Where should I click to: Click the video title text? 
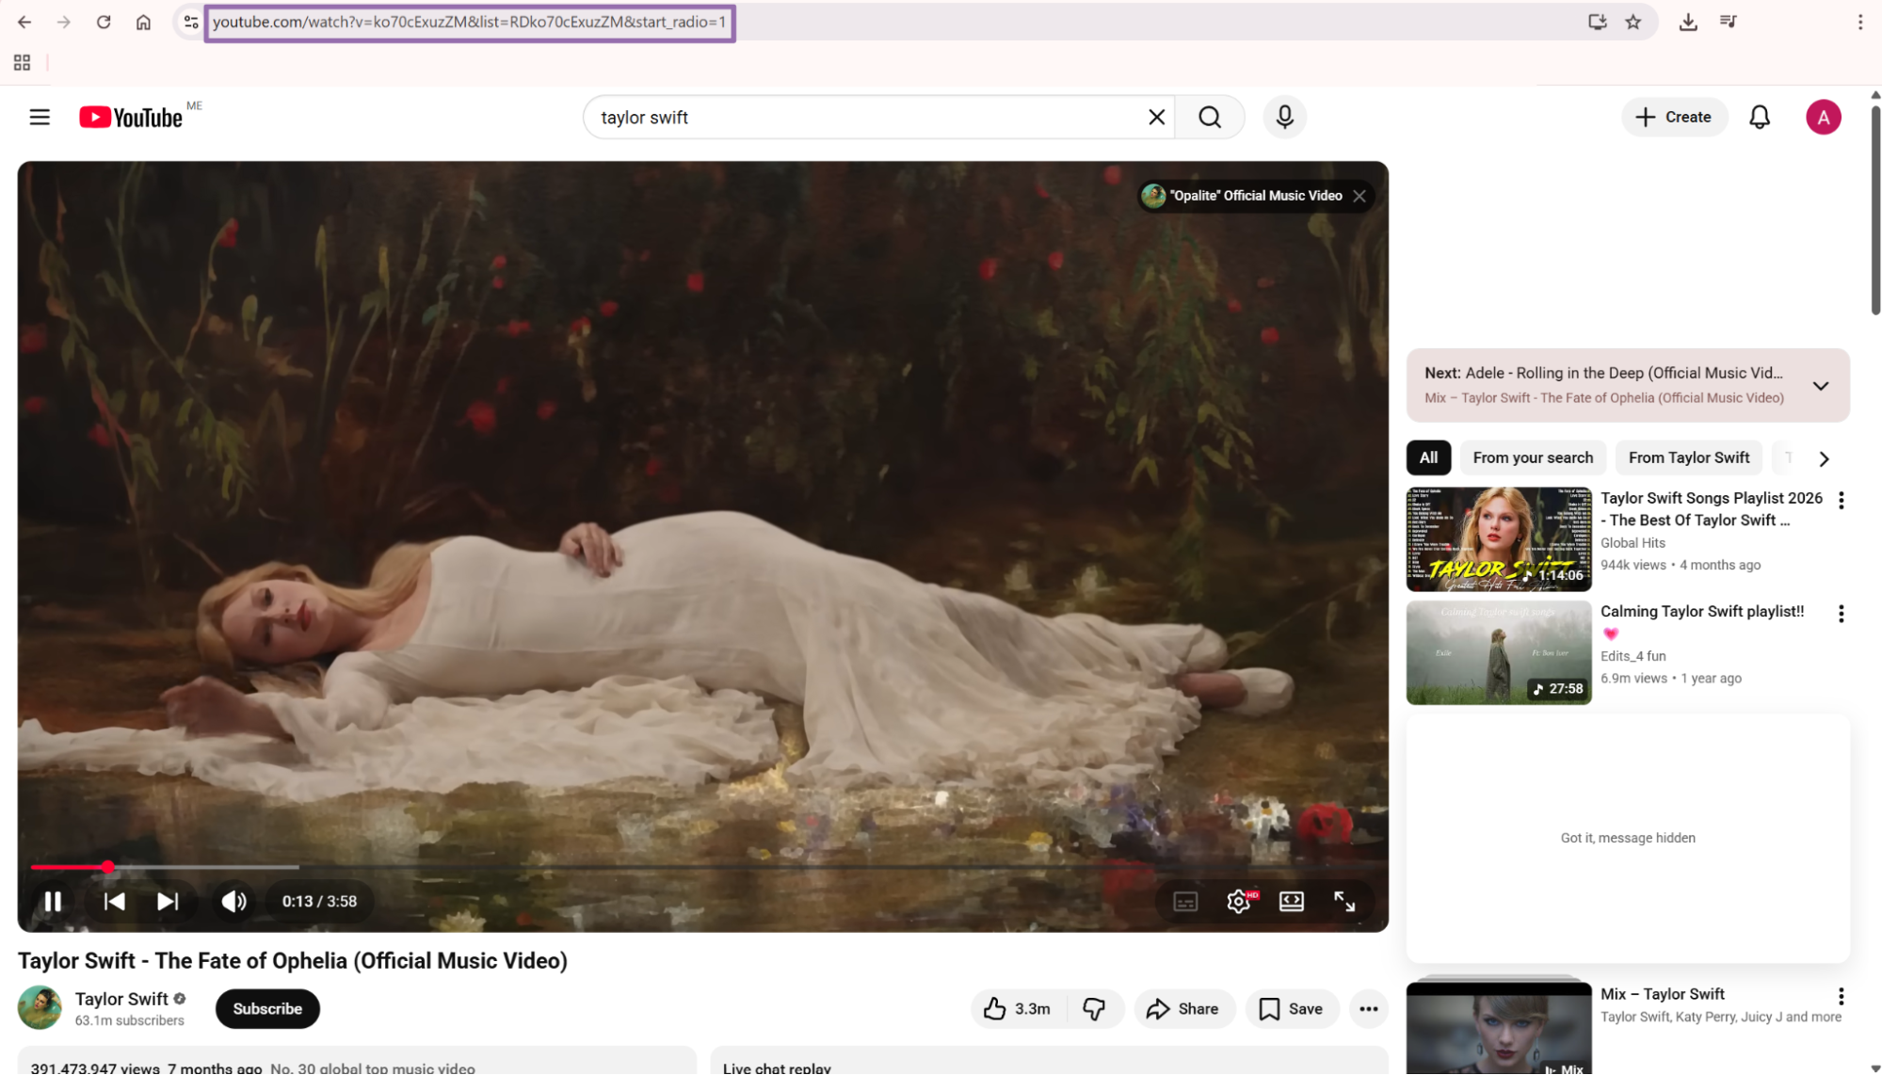tap(293, 960)
